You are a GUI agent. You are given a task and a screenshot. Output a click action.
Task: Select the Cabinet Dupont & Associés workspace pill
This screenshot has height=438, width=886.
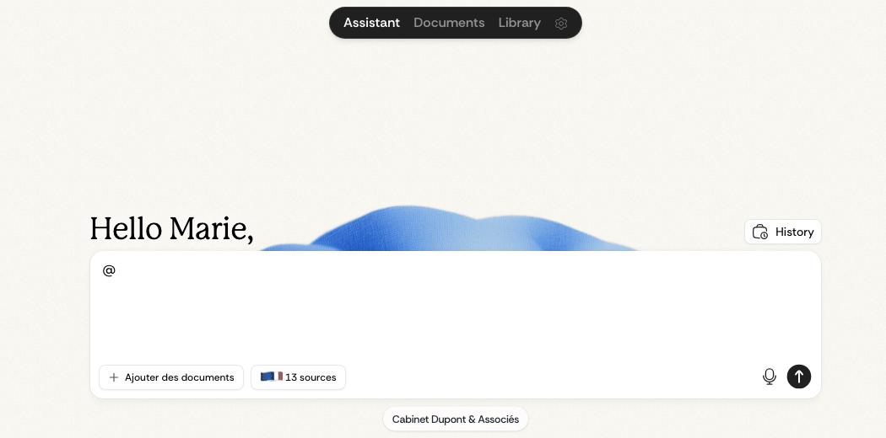coord(456,419)
